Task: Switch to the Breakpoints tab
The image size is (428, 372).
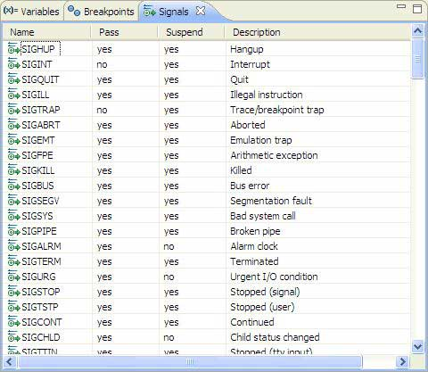Action: [x=101, y=12]
